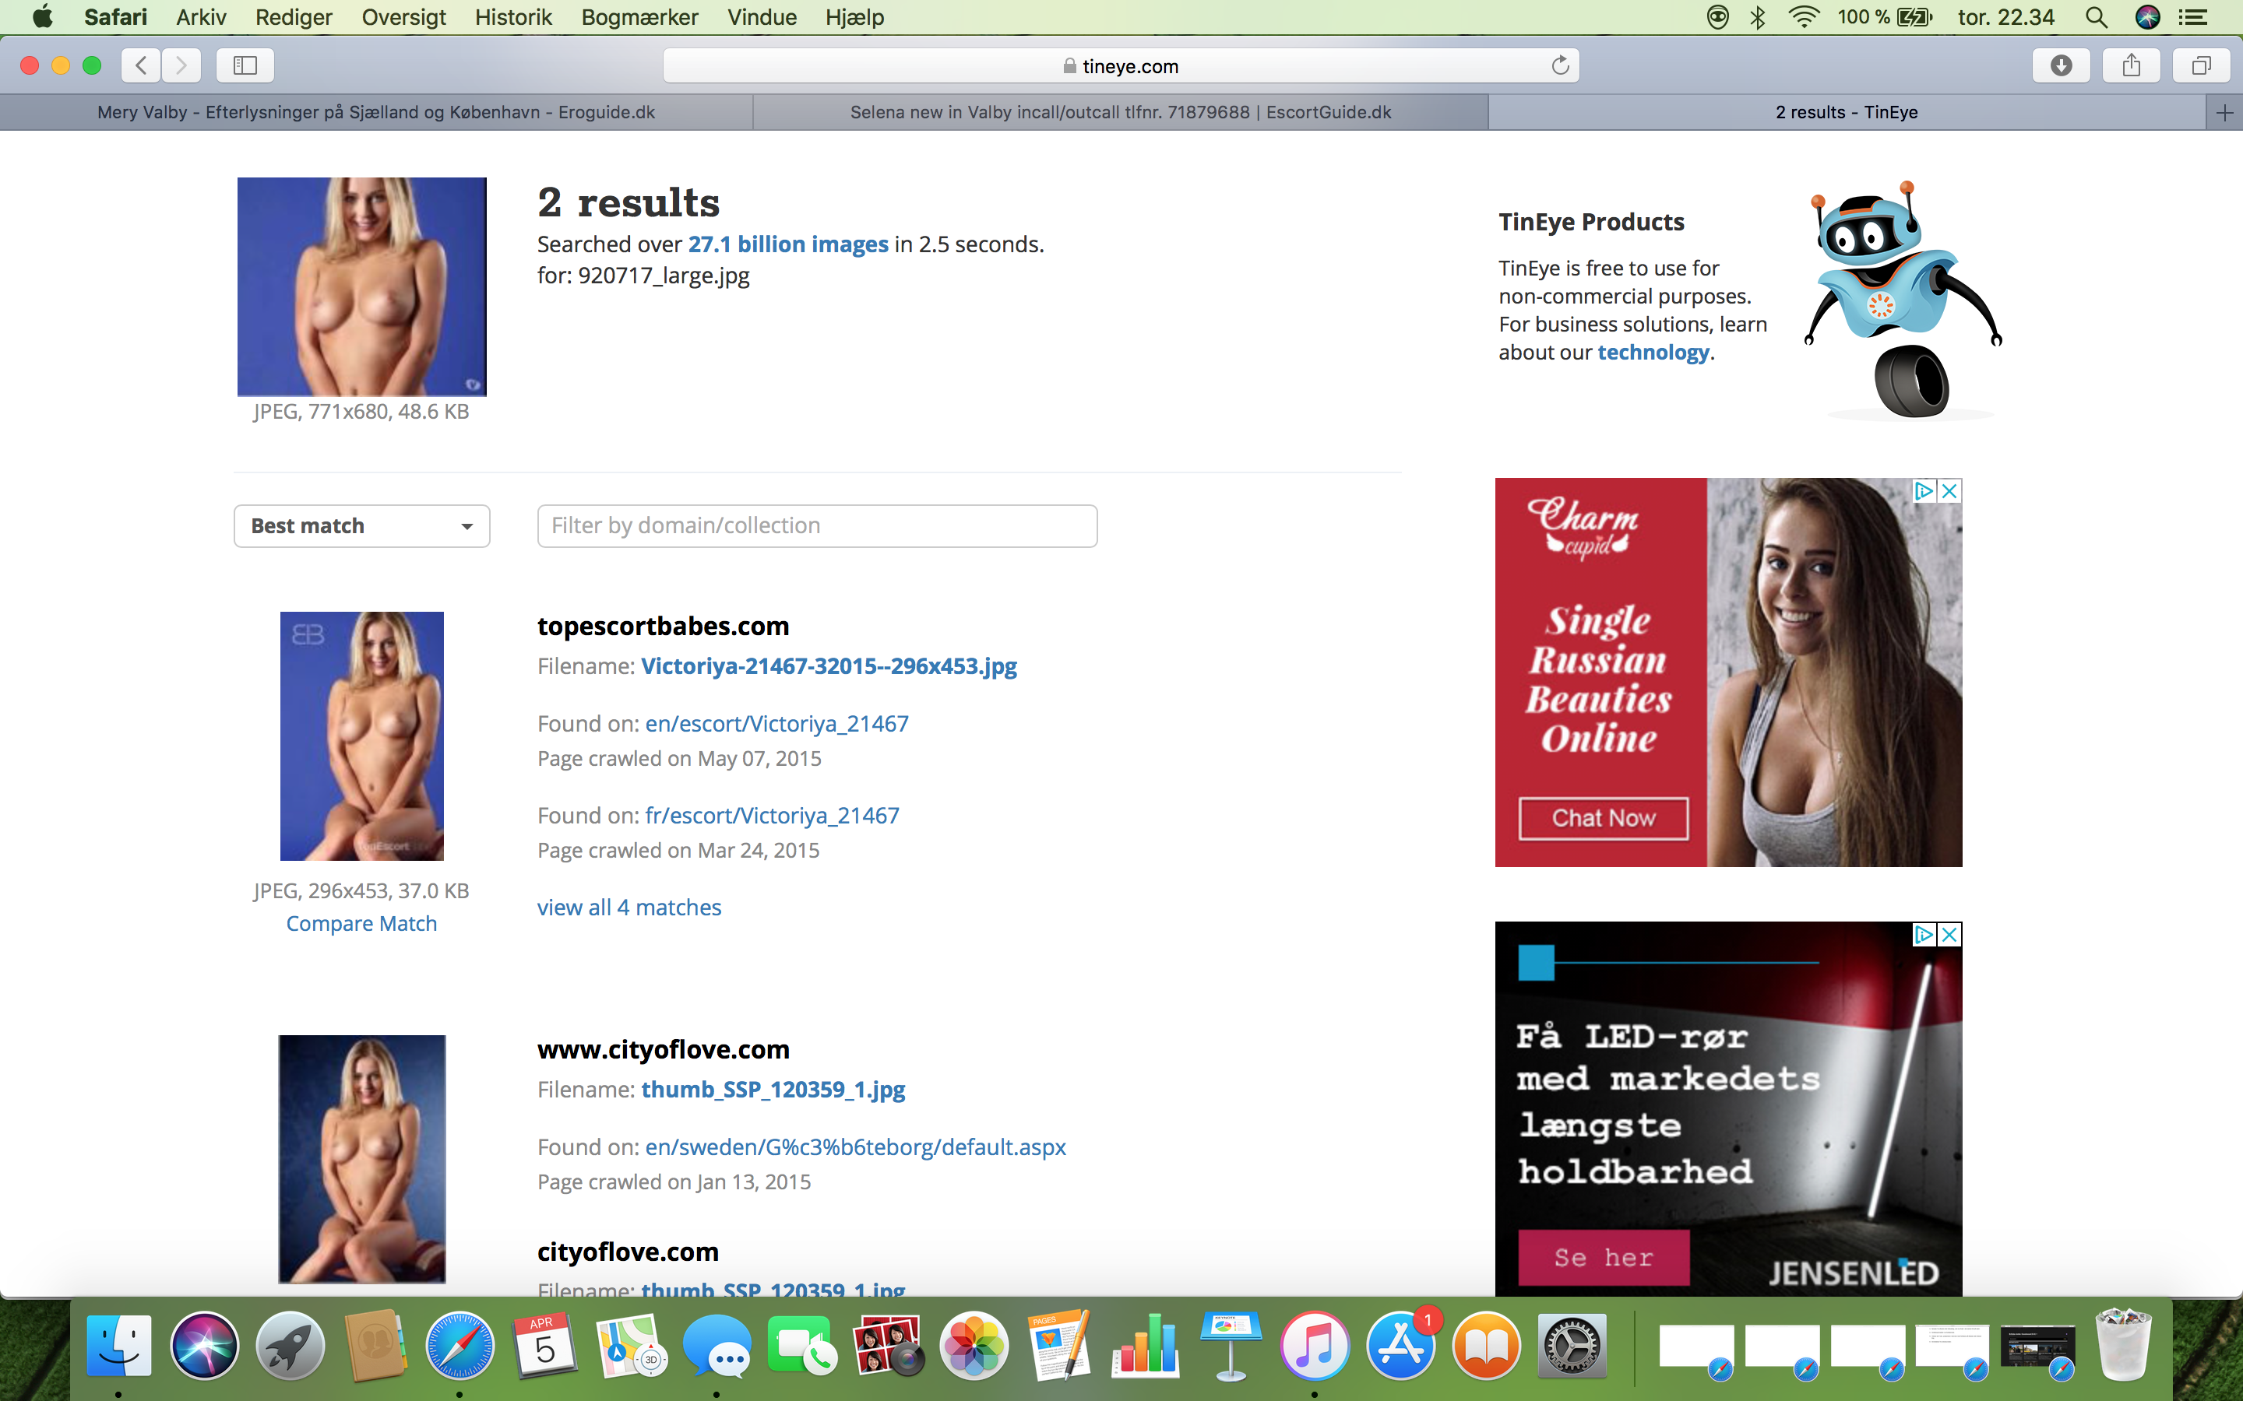Viewport: 2243px width, 1401px height.
Task: Open the Apple menu
Action: click(43, 18)
